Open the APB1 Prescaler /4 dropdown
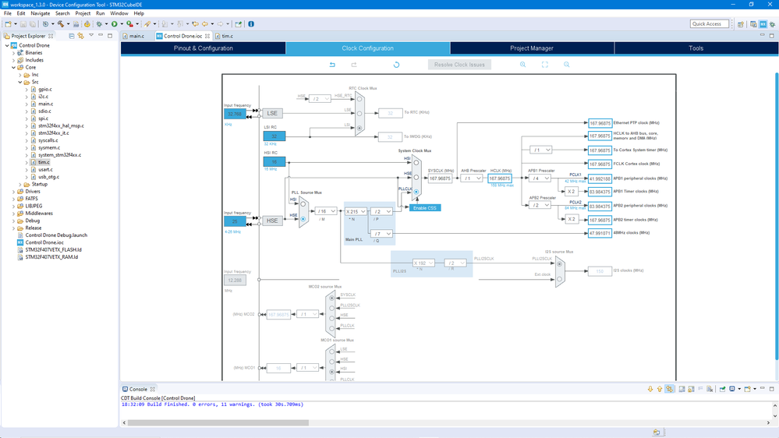This screenshot has width=779, height=438. pos(540,178)
